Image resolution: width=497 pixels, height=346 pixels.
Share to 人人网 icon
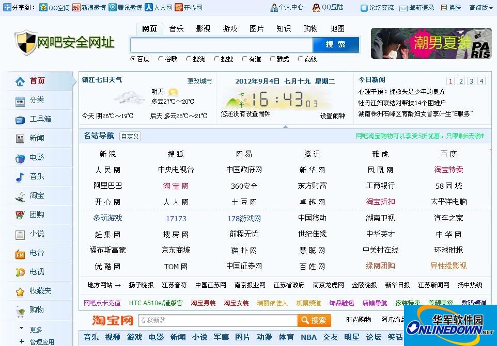click(149, 7)
